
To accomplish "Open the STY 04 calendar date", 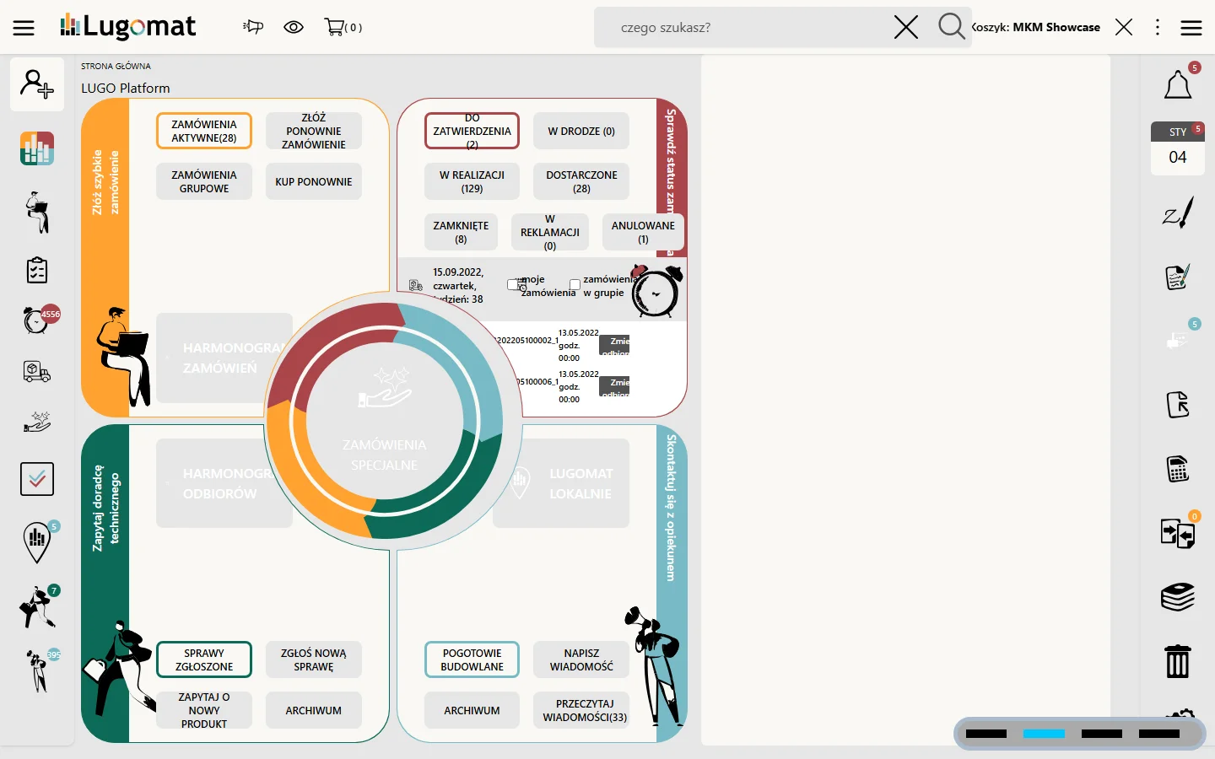I will tap(1178, 148).
